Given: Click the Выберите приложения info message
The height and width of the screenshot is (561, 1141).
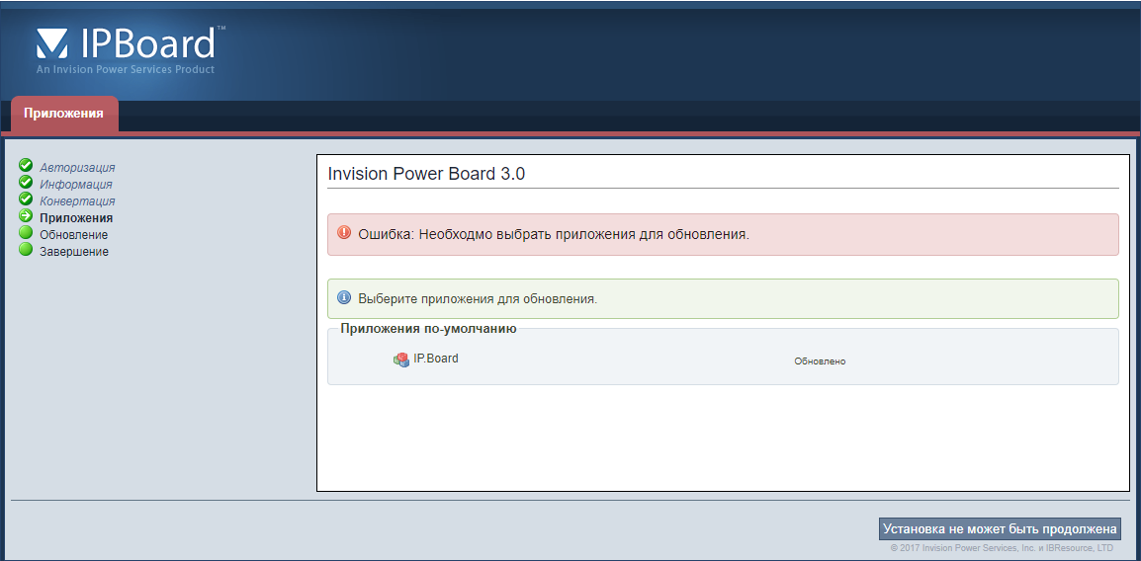Looking at the screenshot, I should [478, 298].
